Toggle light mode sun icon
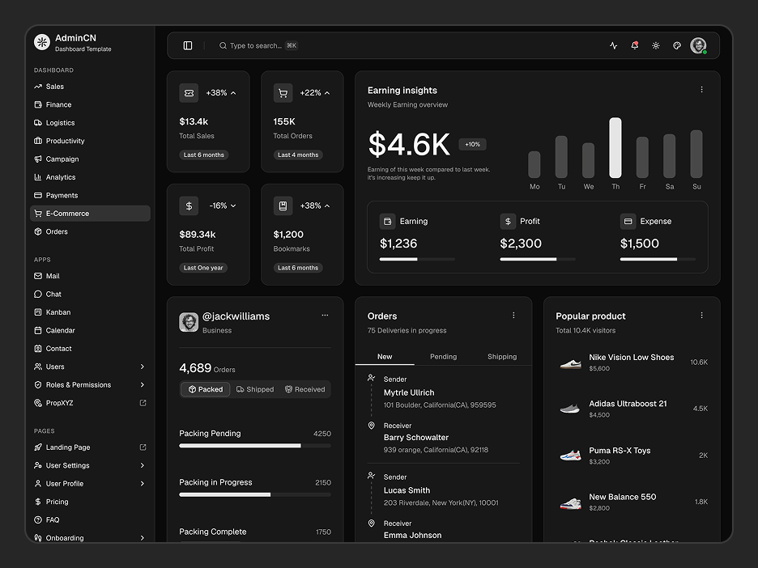Screen dimensions: 758x568 pyautogui.click(x=655, y=45)
